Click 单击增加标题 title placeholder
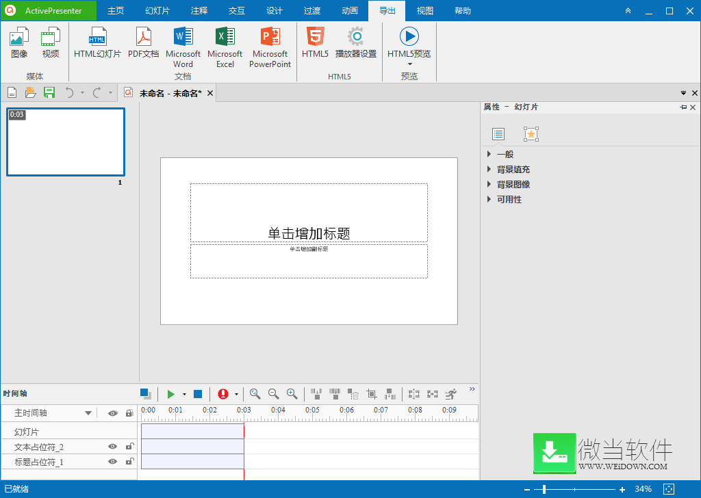The image size is (701, 498). [x=309, y=213]
